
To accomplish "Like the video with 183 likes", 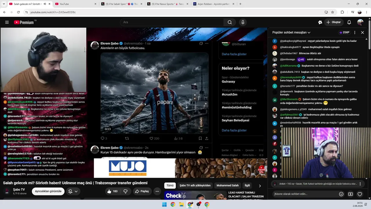I will tap(112, 191).
